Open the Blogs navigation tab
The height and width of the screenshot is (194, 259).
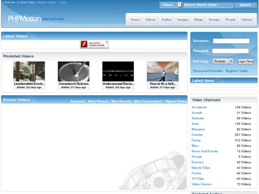pyautogui.click(x=198, y=20)
